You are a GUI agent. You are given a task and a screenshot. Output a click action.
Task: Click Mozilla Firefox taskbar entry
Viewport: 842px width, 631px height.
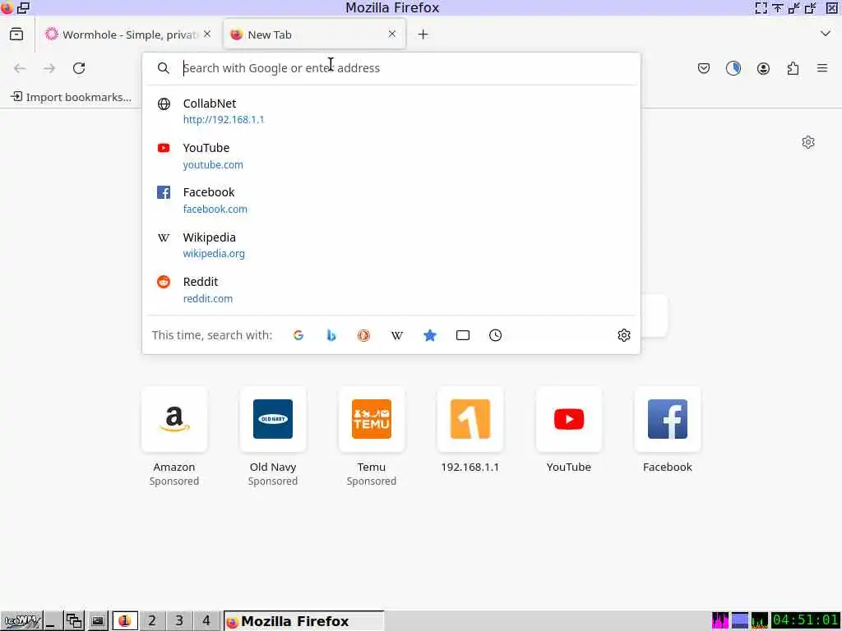click(x=304, y=621)
